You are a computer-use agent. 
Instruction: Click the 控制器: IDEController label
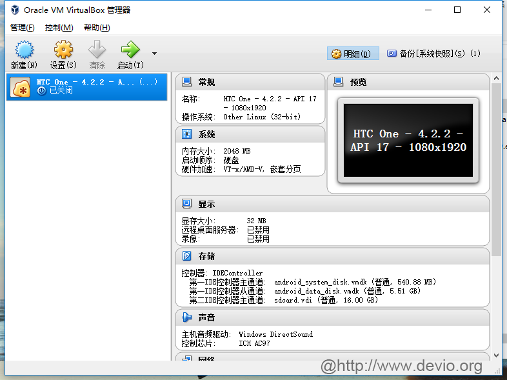click(x=222, y=273)
